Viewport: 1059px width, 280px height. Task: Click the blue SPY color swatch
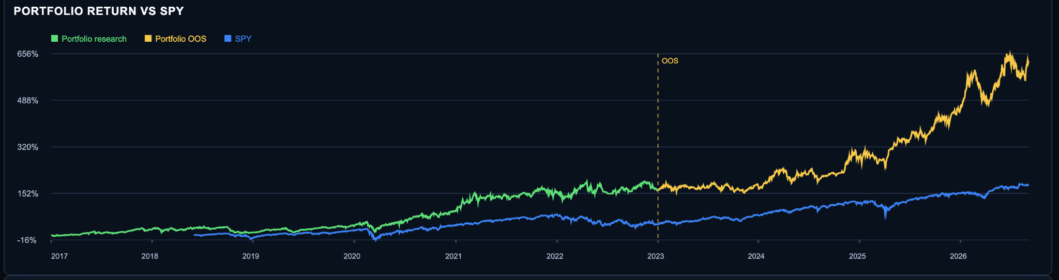pyautogui.click(x=228, y=39)
